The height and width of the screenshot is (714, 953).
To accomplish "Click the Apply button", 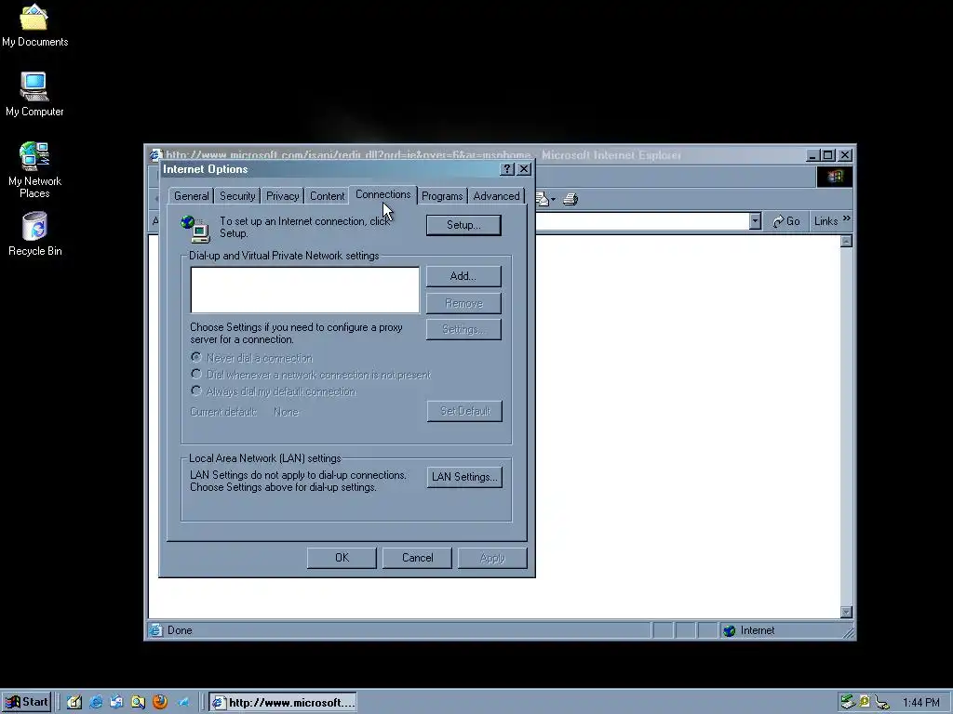I will (492, 558).
